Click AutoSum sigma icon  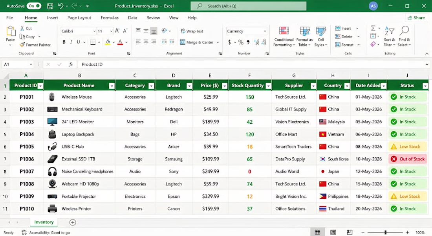click(373, 28)
